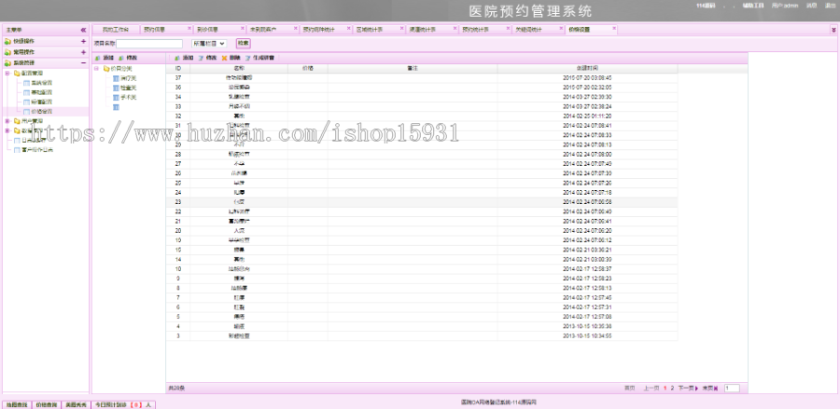Viewport: 840px width, 409px height.
Task: Close the active 价格设置 tab with its X
Action: point(614,28)
